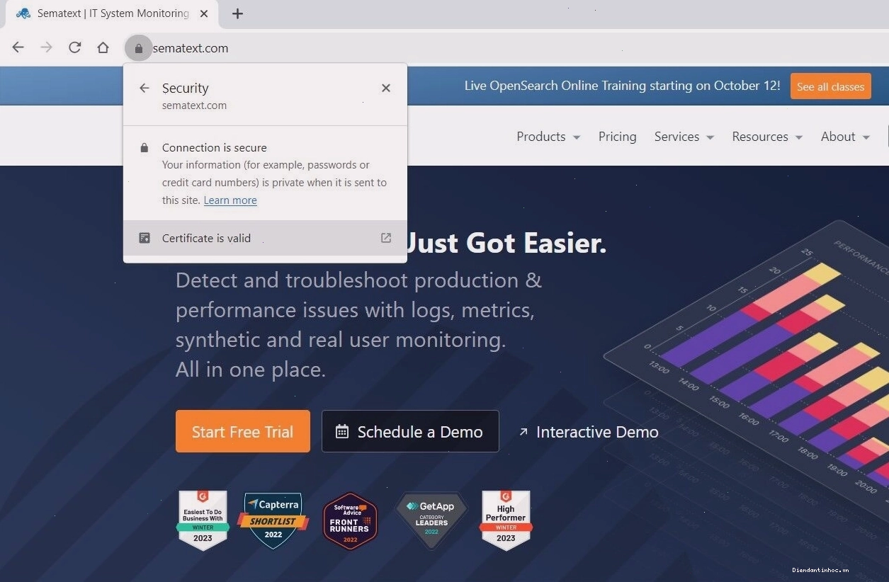This screenshot has height=582, width=889.
Task: Click the forward navigation arrow
Action: tap(46, 47)
